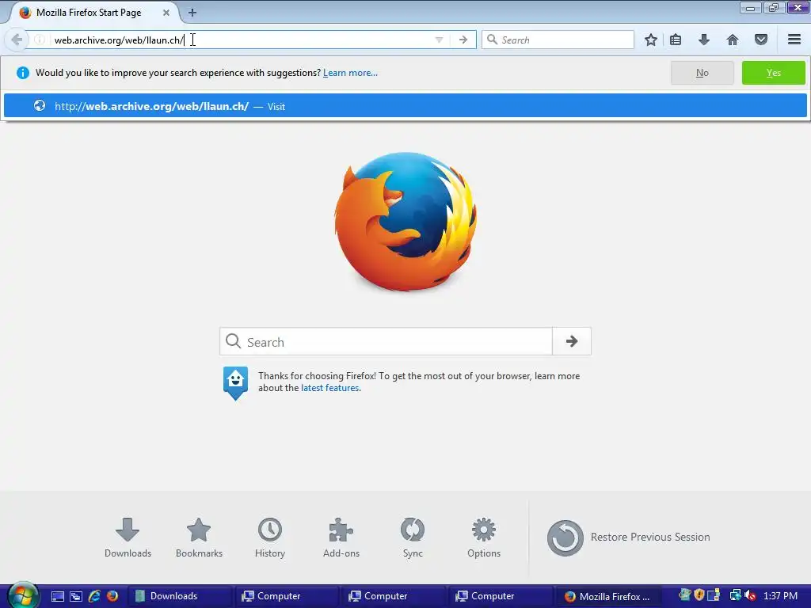Open the URL history dropdown arrow
Screen dimensions: 811x608
(439, 40)
